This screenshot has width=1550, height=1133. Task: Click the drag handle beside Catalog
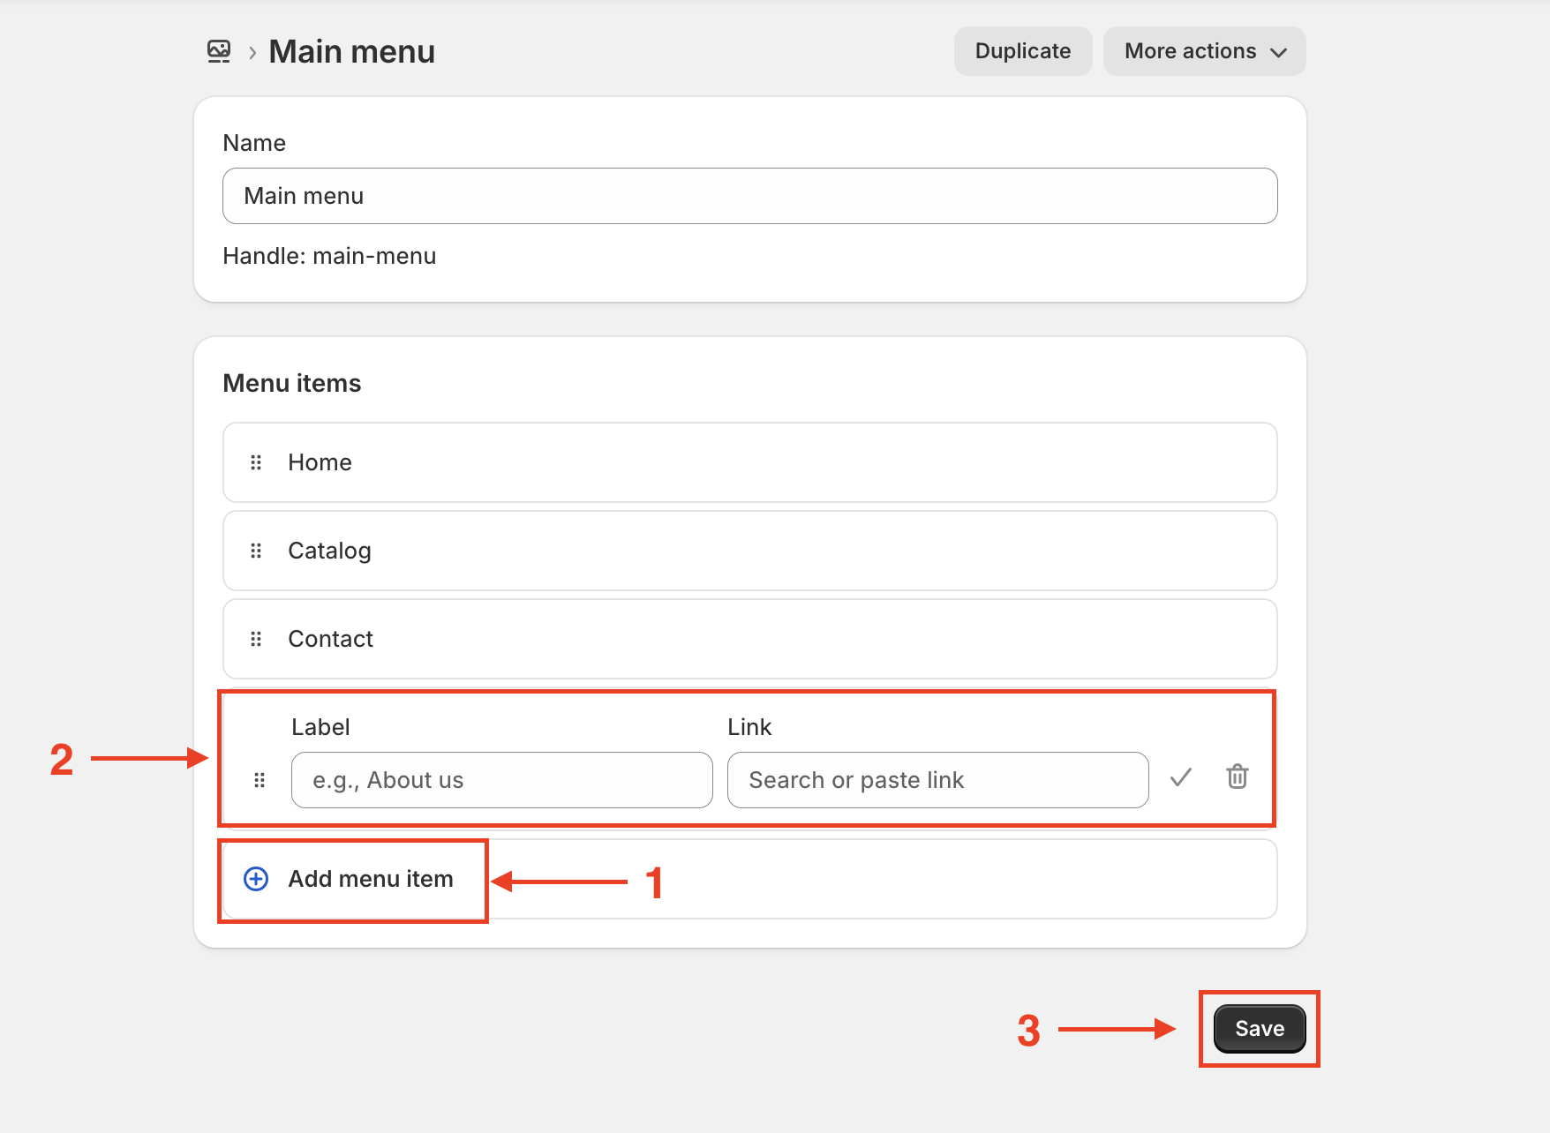pos(256,551)
